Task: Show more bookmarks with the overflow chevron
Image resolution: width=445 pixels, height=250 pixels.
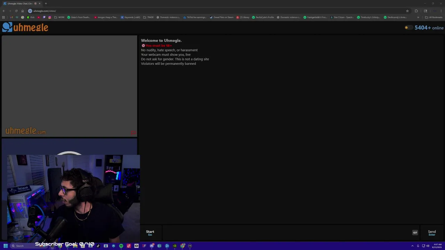Action: (418, 17)
